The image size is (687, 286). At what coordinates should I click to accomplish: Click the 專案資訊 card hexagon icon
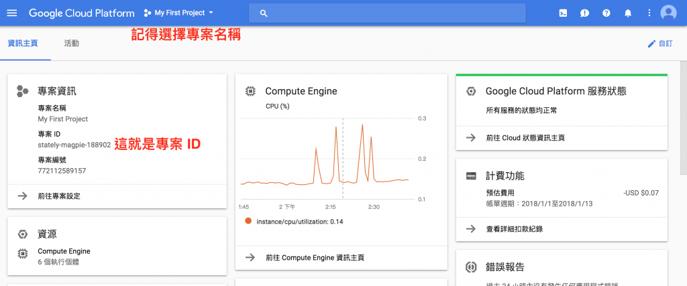click(x=22, y=91)
